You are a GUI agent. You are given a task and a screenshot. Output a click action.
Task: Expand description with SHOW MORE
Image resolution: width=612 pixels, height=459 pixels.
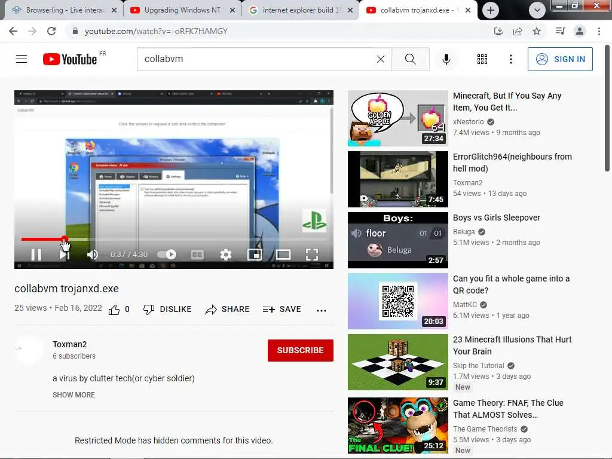click(74, 394)
